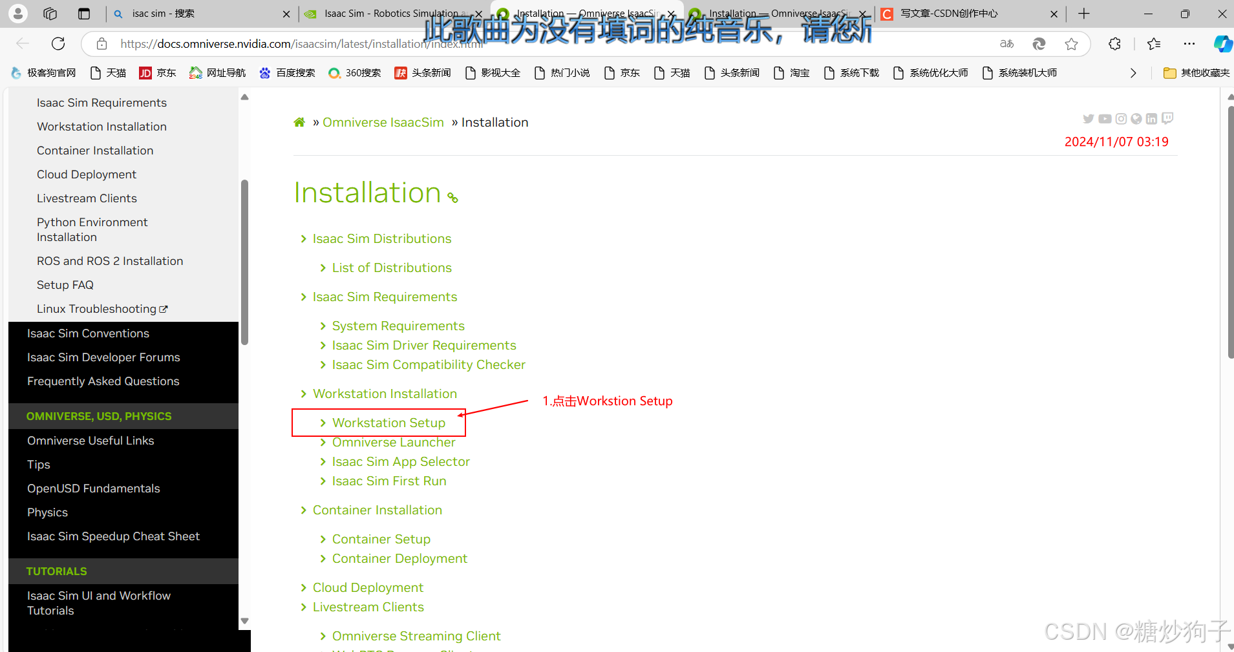Open the 极客狗官网 bookmark
Screen dimensions: 1234x652
coord(43,73)
